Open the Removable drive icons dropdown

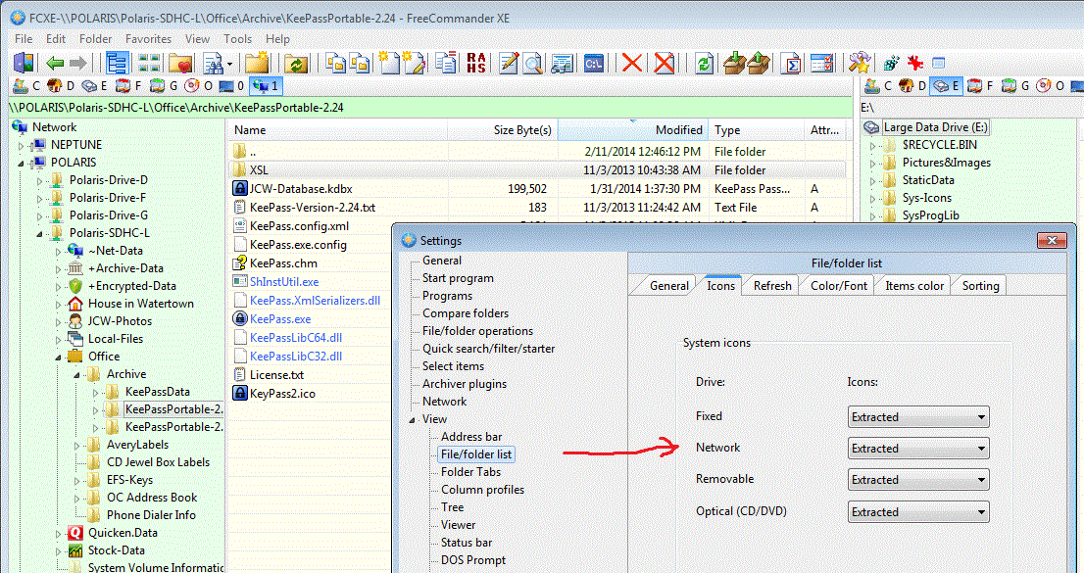point(917,480)
